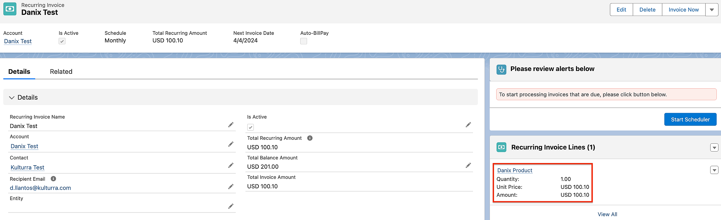Open Recurring Invoice Lines header dropdown
Viewport: 721px width, 220px height.
pyautogui.click(x=714, y=148)
